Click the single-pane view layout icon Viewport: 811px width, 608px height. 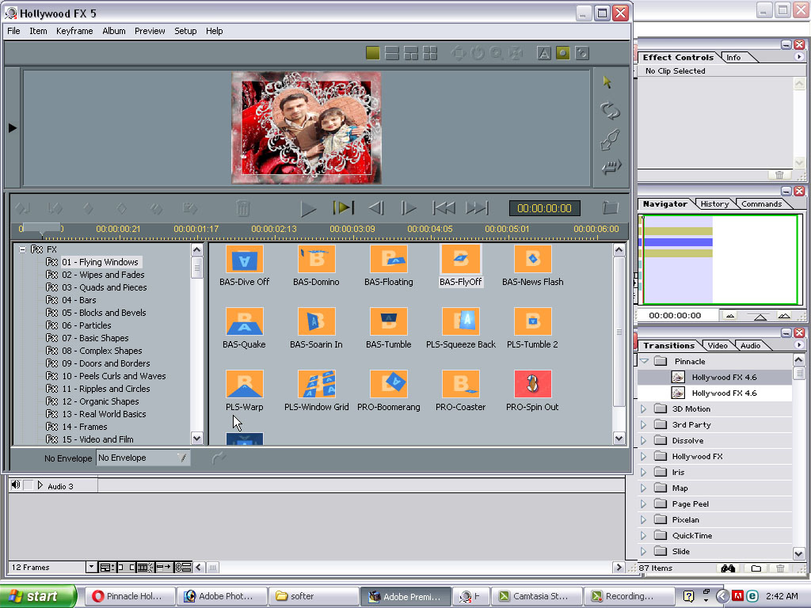pyautogui.click(x=372, y=53)
